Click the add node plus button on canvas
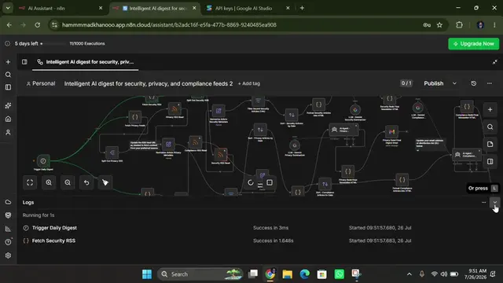This screenshot has height=283, width=503. (x=490, y=110)
